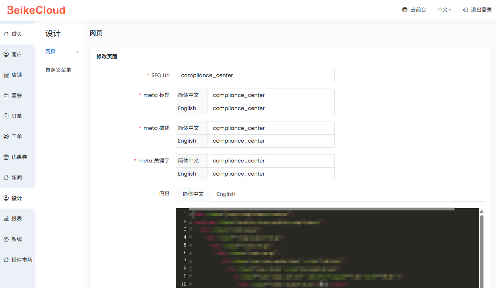Edit meta 标题 English field
This screenshot has width=497, height=288.
coord(271,108)
